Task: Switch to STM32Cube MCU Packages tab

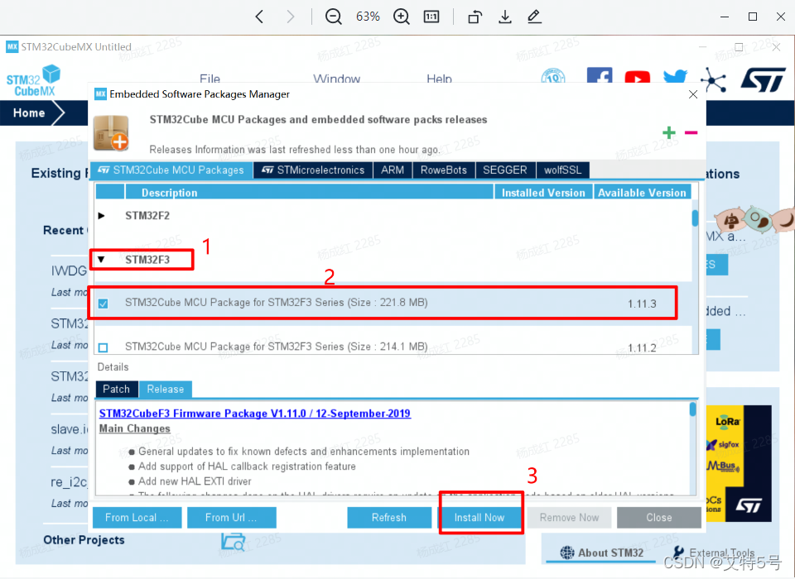Action: [171, 170]
